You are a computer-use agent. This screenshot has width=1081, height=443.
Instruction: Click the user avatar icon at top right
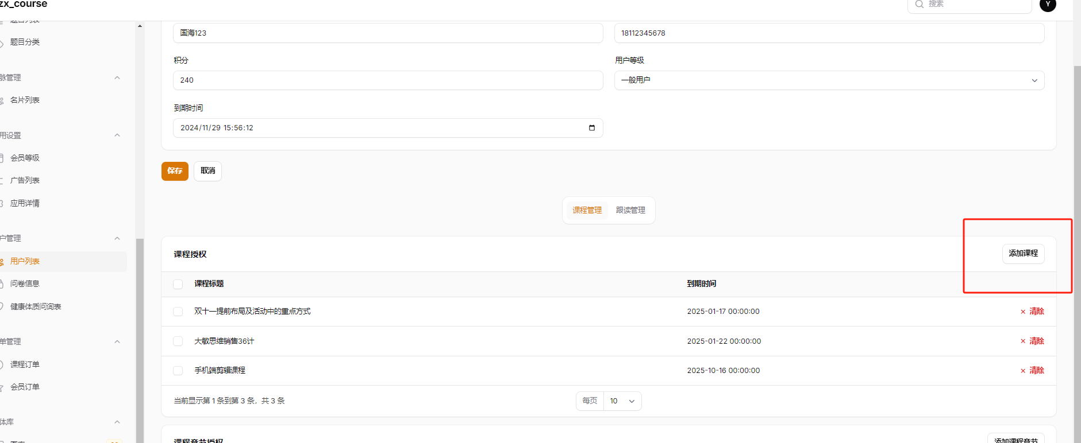(x=1048, y=5)
